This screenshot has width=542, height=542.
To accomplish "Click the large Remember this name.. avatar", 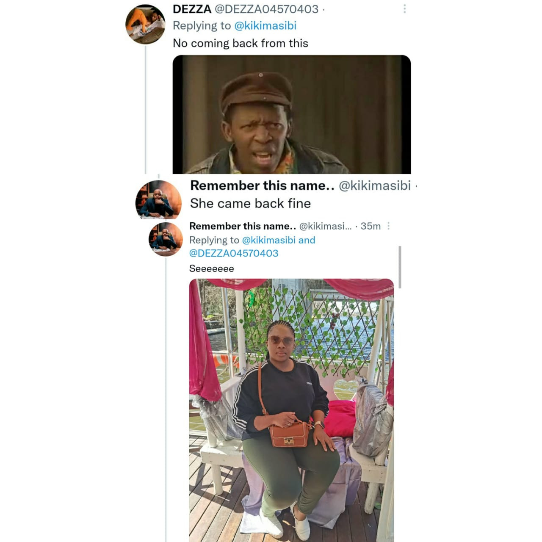I will click(x=158, y=199).
